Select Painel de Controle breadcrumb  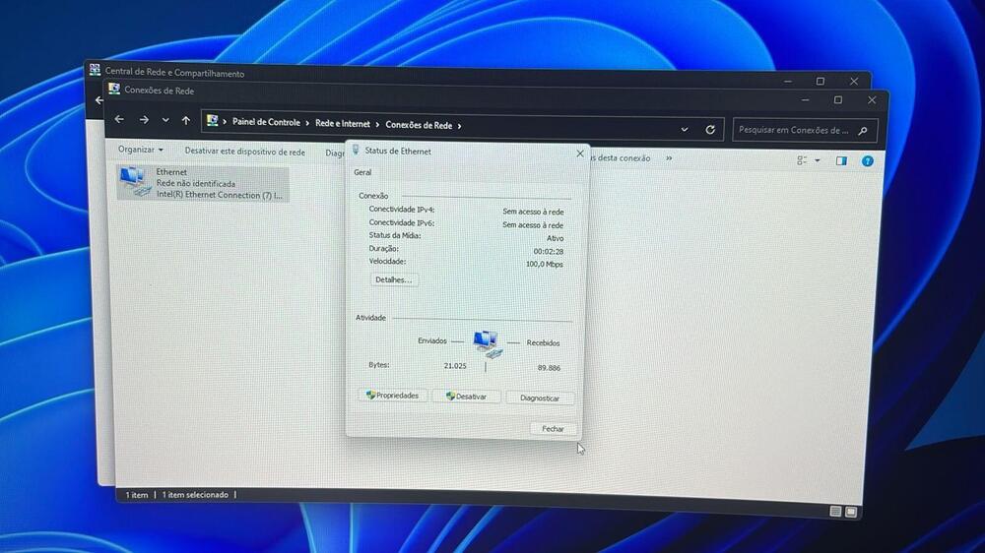pos(266,122)
